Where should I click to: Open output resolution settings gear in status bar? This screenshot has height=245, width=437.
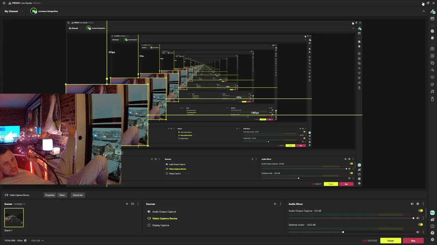pos(25,241)
